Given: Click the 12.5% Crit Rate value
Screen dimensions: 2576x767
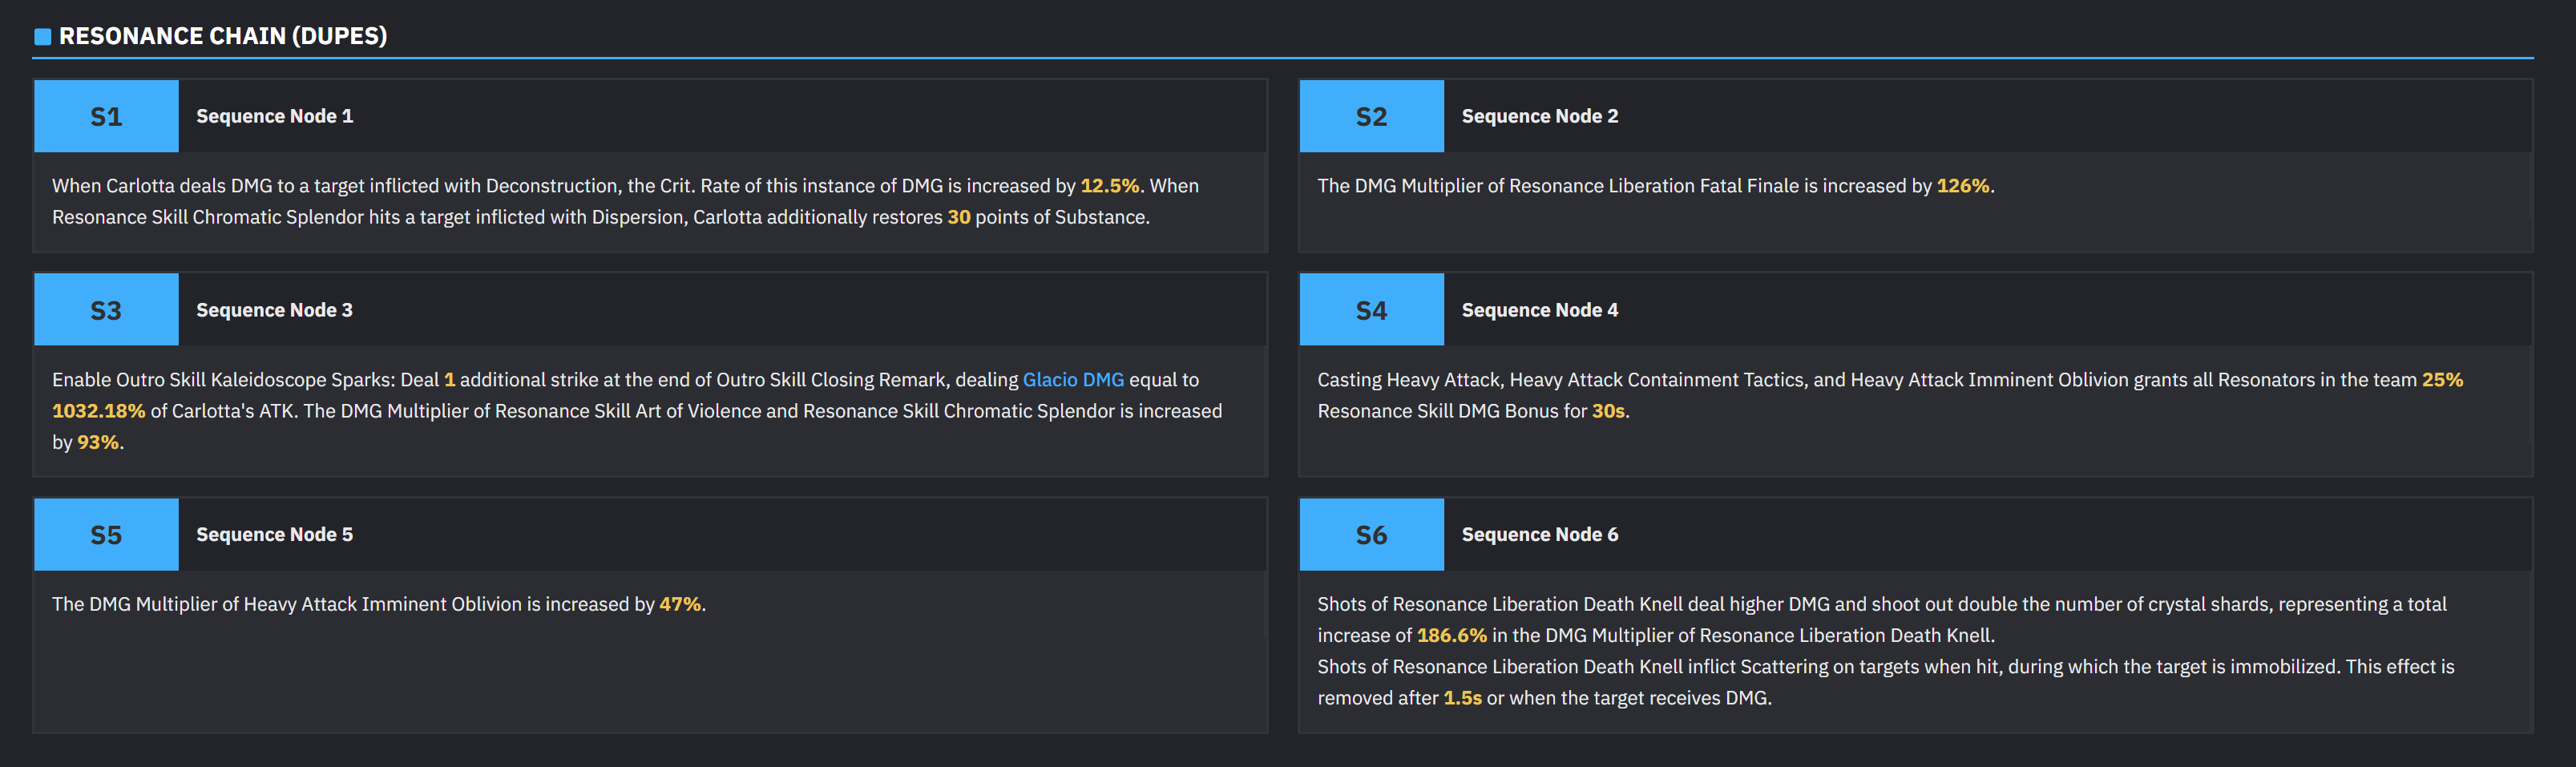Looking at the screenshot, I should 1110,186.
